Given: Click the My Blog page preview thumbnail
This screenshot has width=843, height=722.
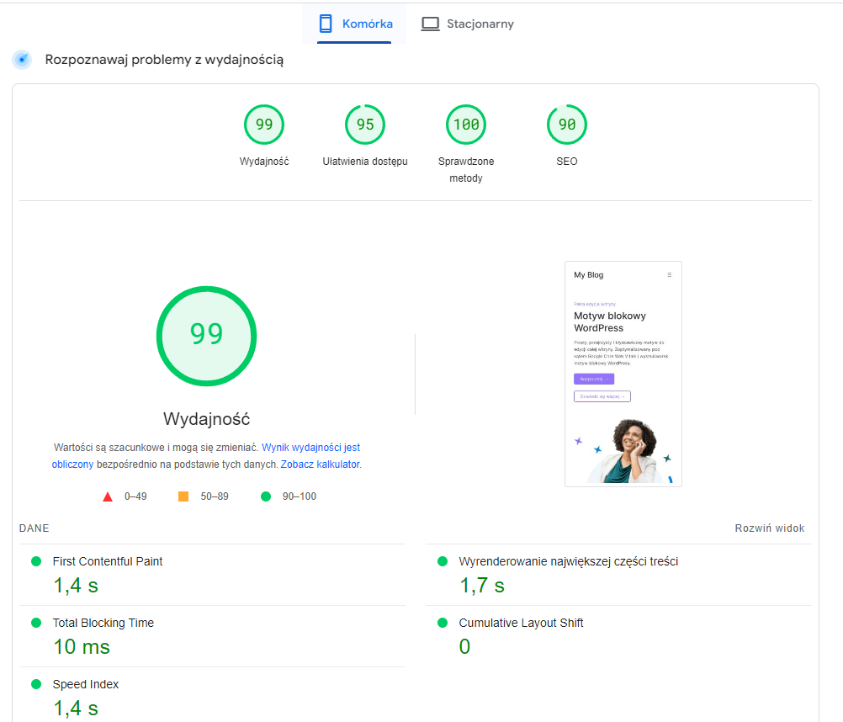Looking at the screenshot, I should (x=623, y=374).
